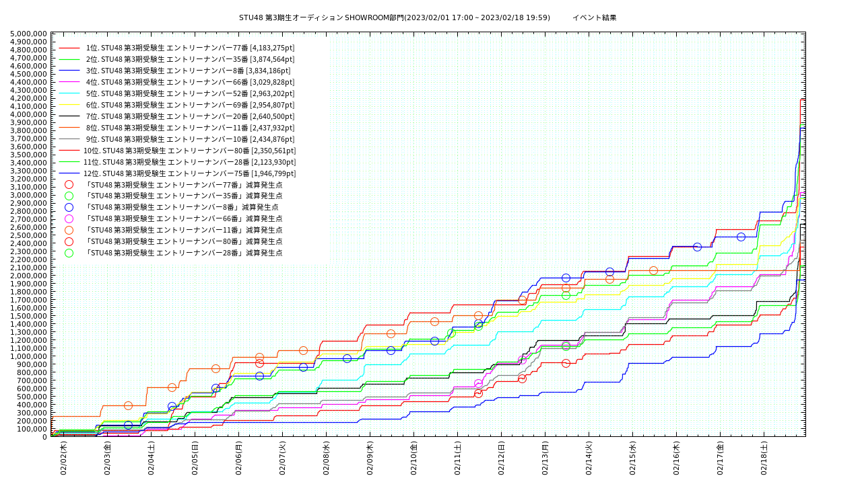Image resolution: width=862 pixels, height=484 pixels.
Task: Click the 「エントリーナンバー28番」減算発生点 legend label
Action: tap(184, 253)
